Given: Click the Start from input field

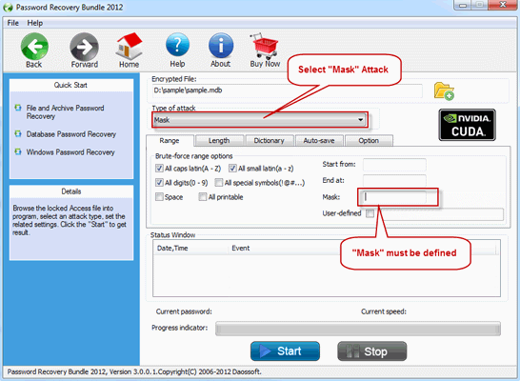Looking at the screenshot, I should click(x=394, y=165).
